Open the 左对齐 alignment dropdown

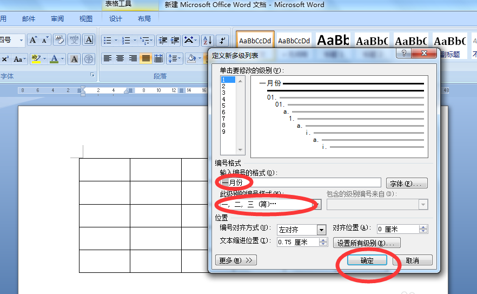(321, 230)
